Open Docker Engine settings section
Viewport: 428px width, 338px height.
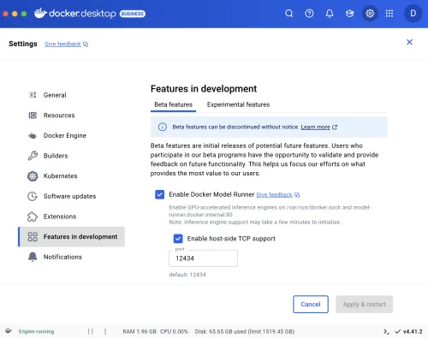point(71,135)
